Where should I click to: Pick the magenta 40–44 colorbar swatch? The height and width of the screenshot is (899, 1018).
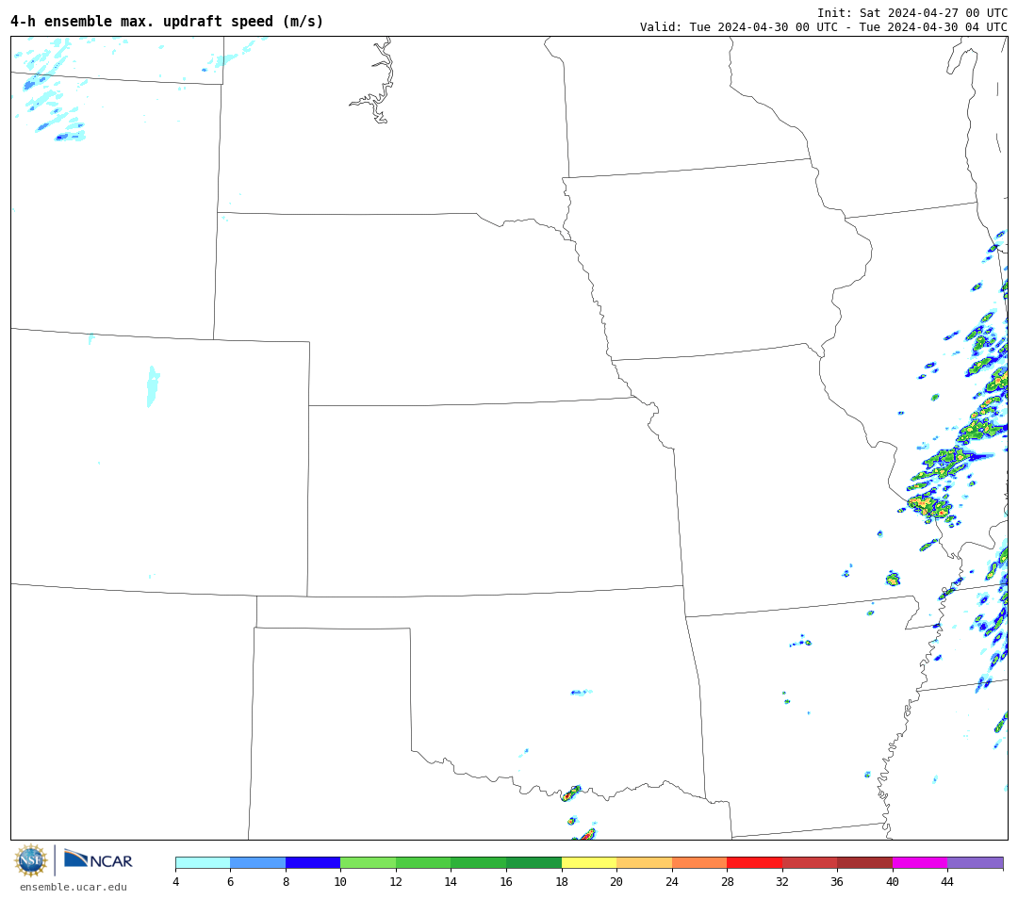pos(920,862)
